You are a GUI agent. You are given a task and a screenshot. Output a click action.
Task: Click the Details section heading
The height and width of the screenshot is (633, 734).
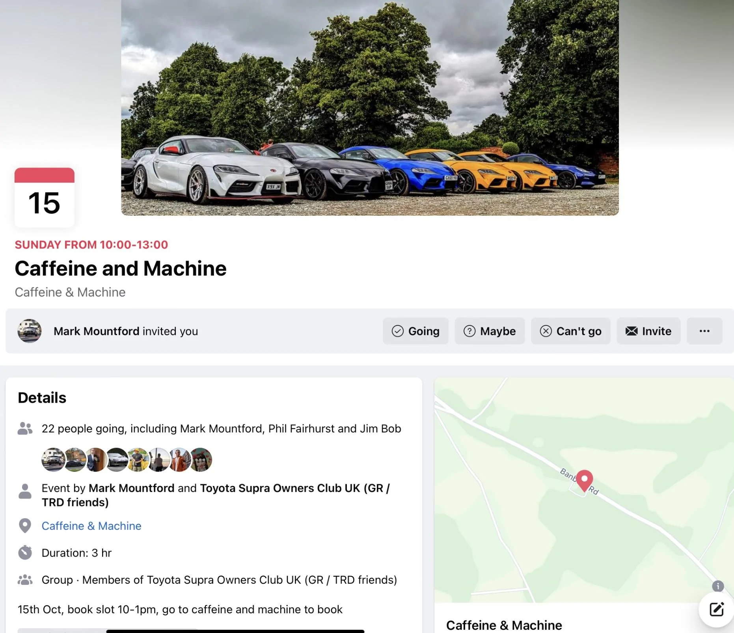tap(42, 398)
